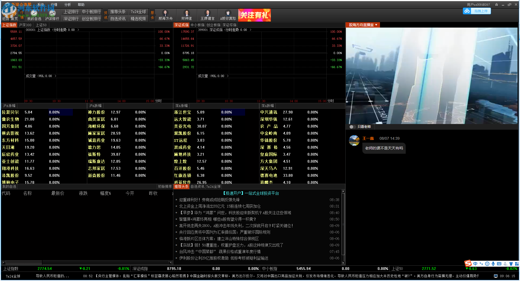
Task: Expand the 上证指数 分时走势 chevron
Action: (78, 30)
